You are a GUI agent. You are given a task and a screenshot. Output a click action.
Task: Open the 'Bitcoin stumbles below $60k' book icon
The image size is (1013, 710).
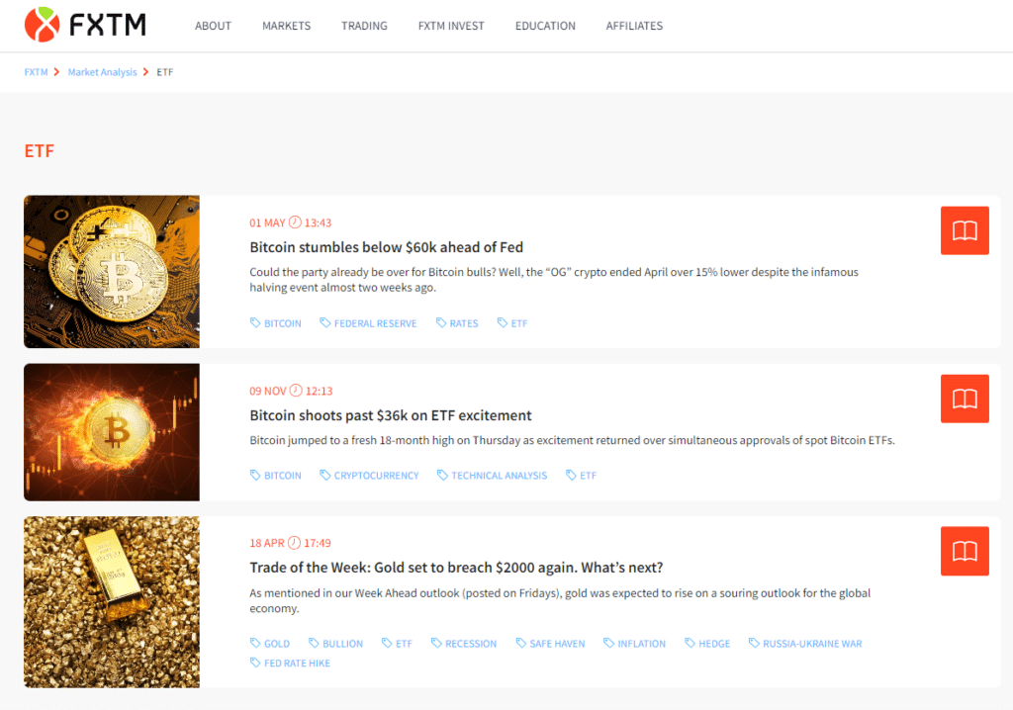click(x=965, y=230)
